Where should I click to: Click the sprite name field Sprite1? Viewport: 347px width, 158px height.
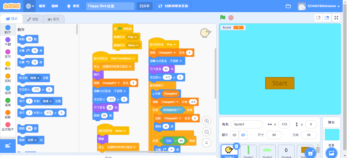pos(247,124)
